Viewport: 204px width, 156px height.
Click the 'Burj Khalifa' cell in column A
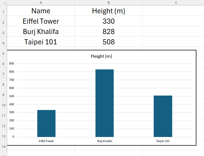pyautogui.click(x=41, y=31)
